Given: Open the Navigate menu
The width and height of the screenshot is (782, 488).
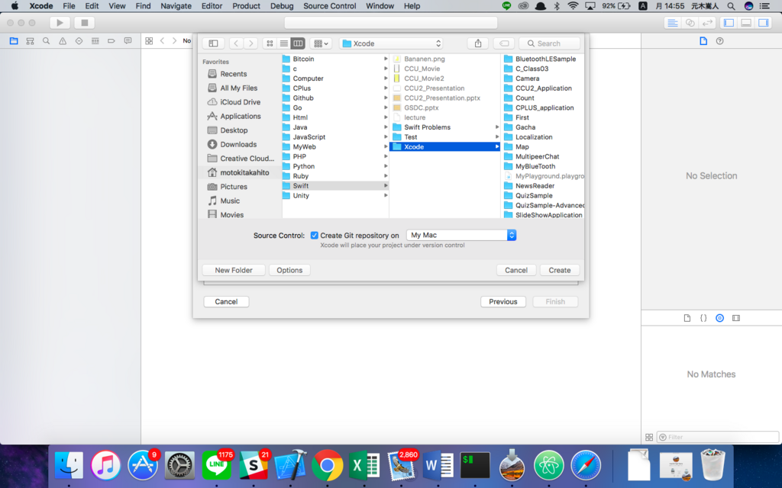Looking at the screenshot, I should (176, 6).
